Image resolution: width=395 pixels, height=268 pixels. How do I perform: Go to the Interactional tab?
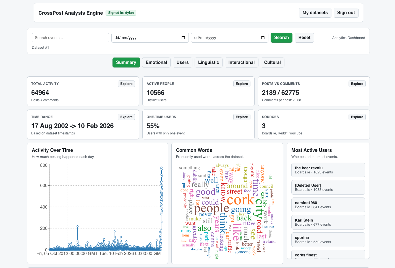(241, 63)
